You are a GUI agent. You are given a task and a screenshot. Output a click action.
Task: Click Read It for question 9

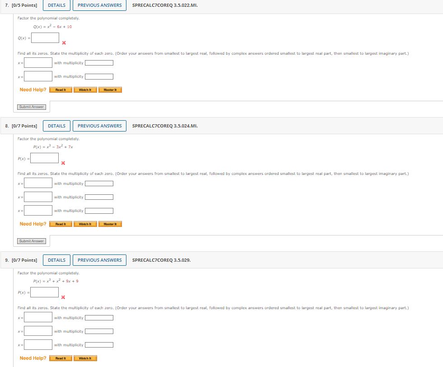[x=60, y=358]
